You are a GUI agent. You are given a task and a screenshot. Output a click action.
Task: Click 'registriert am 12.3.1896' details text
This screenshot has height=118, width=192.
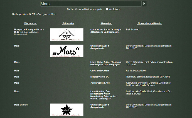(149, 63)
